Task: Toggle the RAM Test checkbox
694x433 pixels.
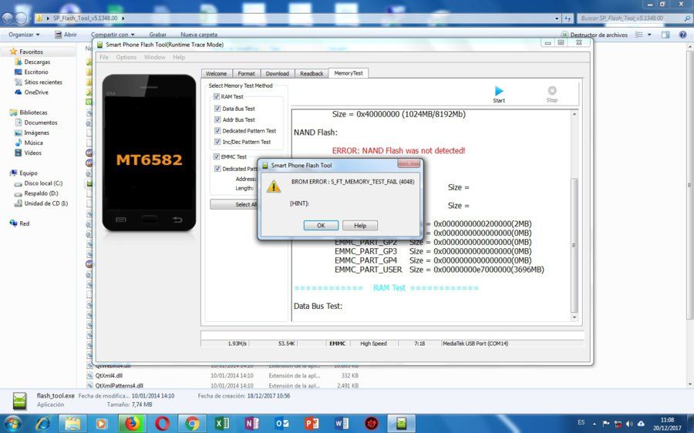Action: pos(217,96)
